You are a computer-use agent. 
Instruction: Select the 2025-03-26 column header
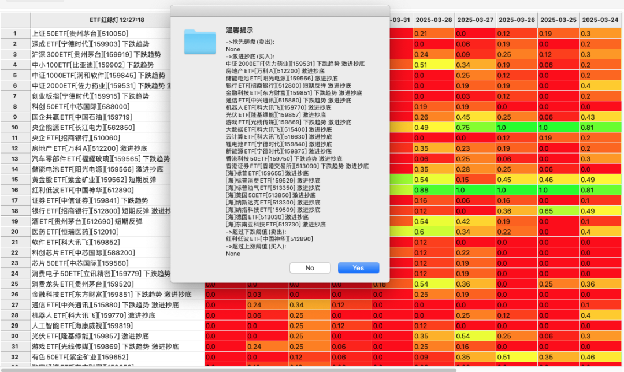pos(517,20)
